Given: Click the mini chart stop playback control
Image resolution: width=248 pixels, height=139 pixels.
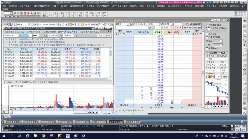Looking at the screenshot, I should coord(219,107).
